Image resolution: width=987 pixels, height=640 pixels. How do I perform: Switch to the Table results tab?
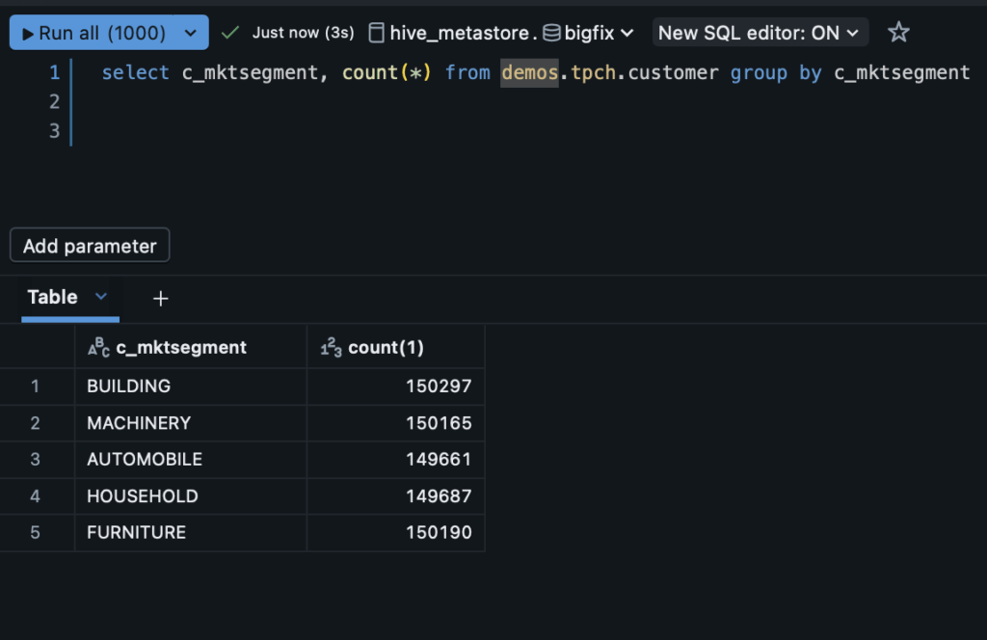53,297
